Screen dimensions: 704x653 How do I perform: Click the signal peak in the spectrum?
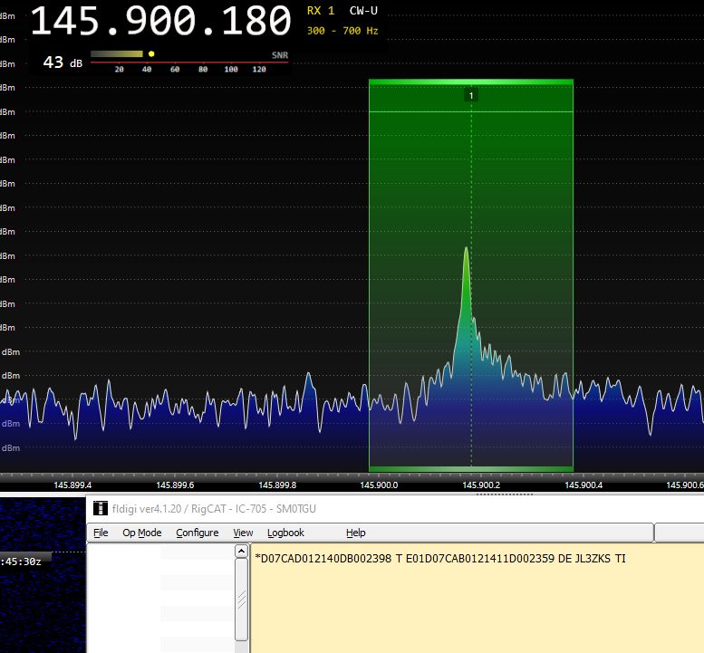(466, 250)
